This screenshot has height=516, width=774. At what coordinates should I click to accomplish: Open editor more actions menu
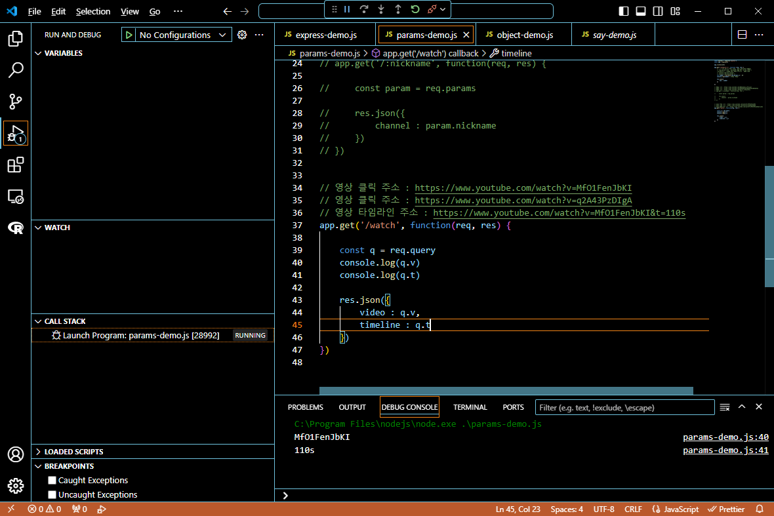[x=759, y=35]
